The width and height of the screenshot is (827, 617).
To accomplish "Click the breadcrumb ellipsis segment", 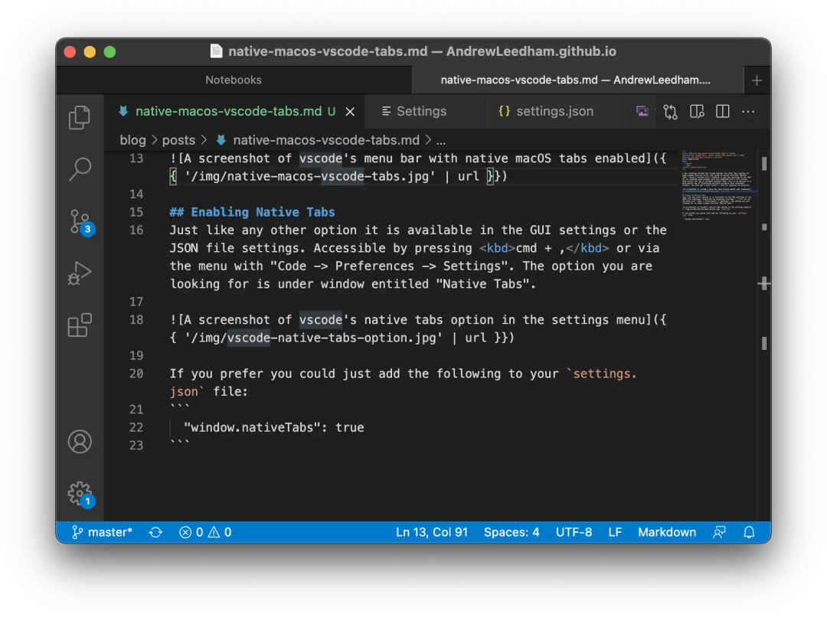I will [441, 140].
